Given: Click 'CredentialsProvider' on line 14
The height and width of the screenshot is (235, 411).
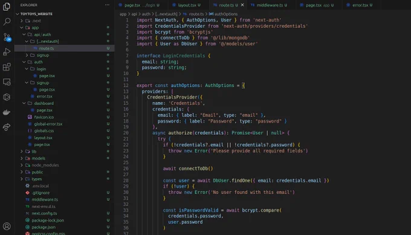Looking at the screenshot, I should click(172, 97).
